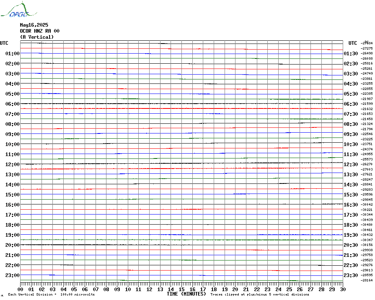375x300 pixels.
Task: Click the offset value "-29758"
Action: 367,255
